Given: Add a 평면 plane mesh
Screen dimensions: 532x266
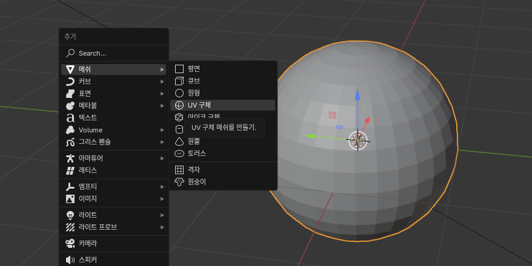Looking at the screenshot, I should point(222,69).
